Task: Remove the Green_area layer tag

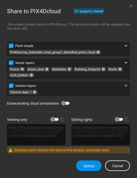Action: click(x=47, y=69)
